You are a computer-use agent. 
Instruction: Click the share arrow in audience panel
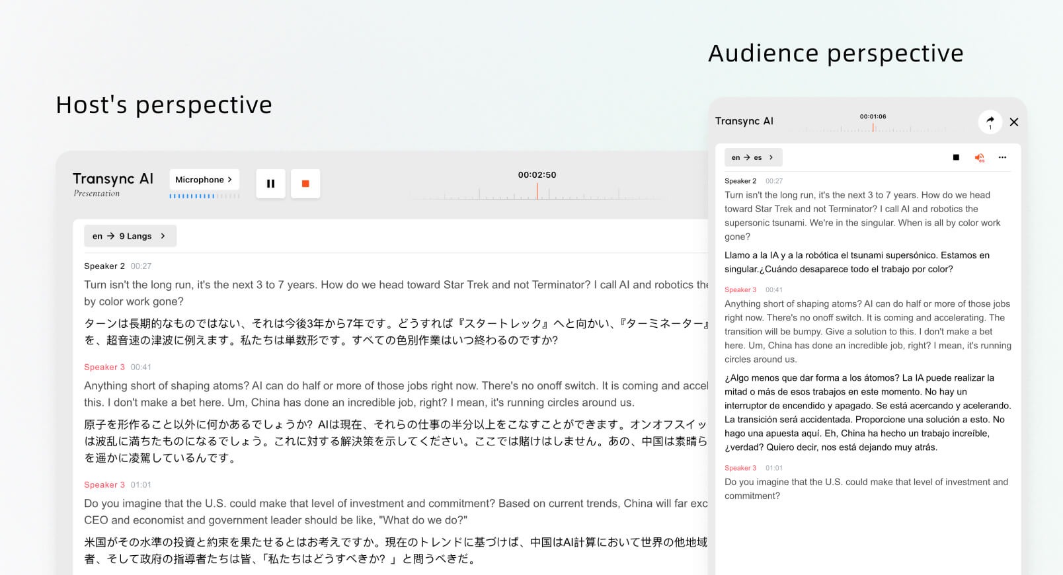pyautogui.click(x=990, y=122)
